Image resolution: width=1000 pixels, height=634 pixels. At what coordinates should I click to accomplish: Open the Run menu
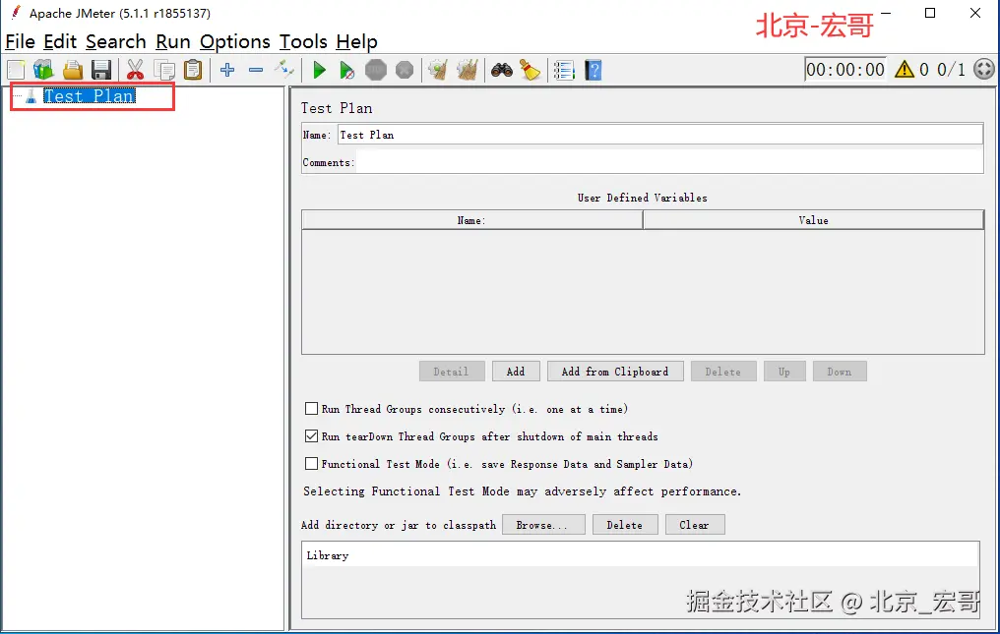173,42
